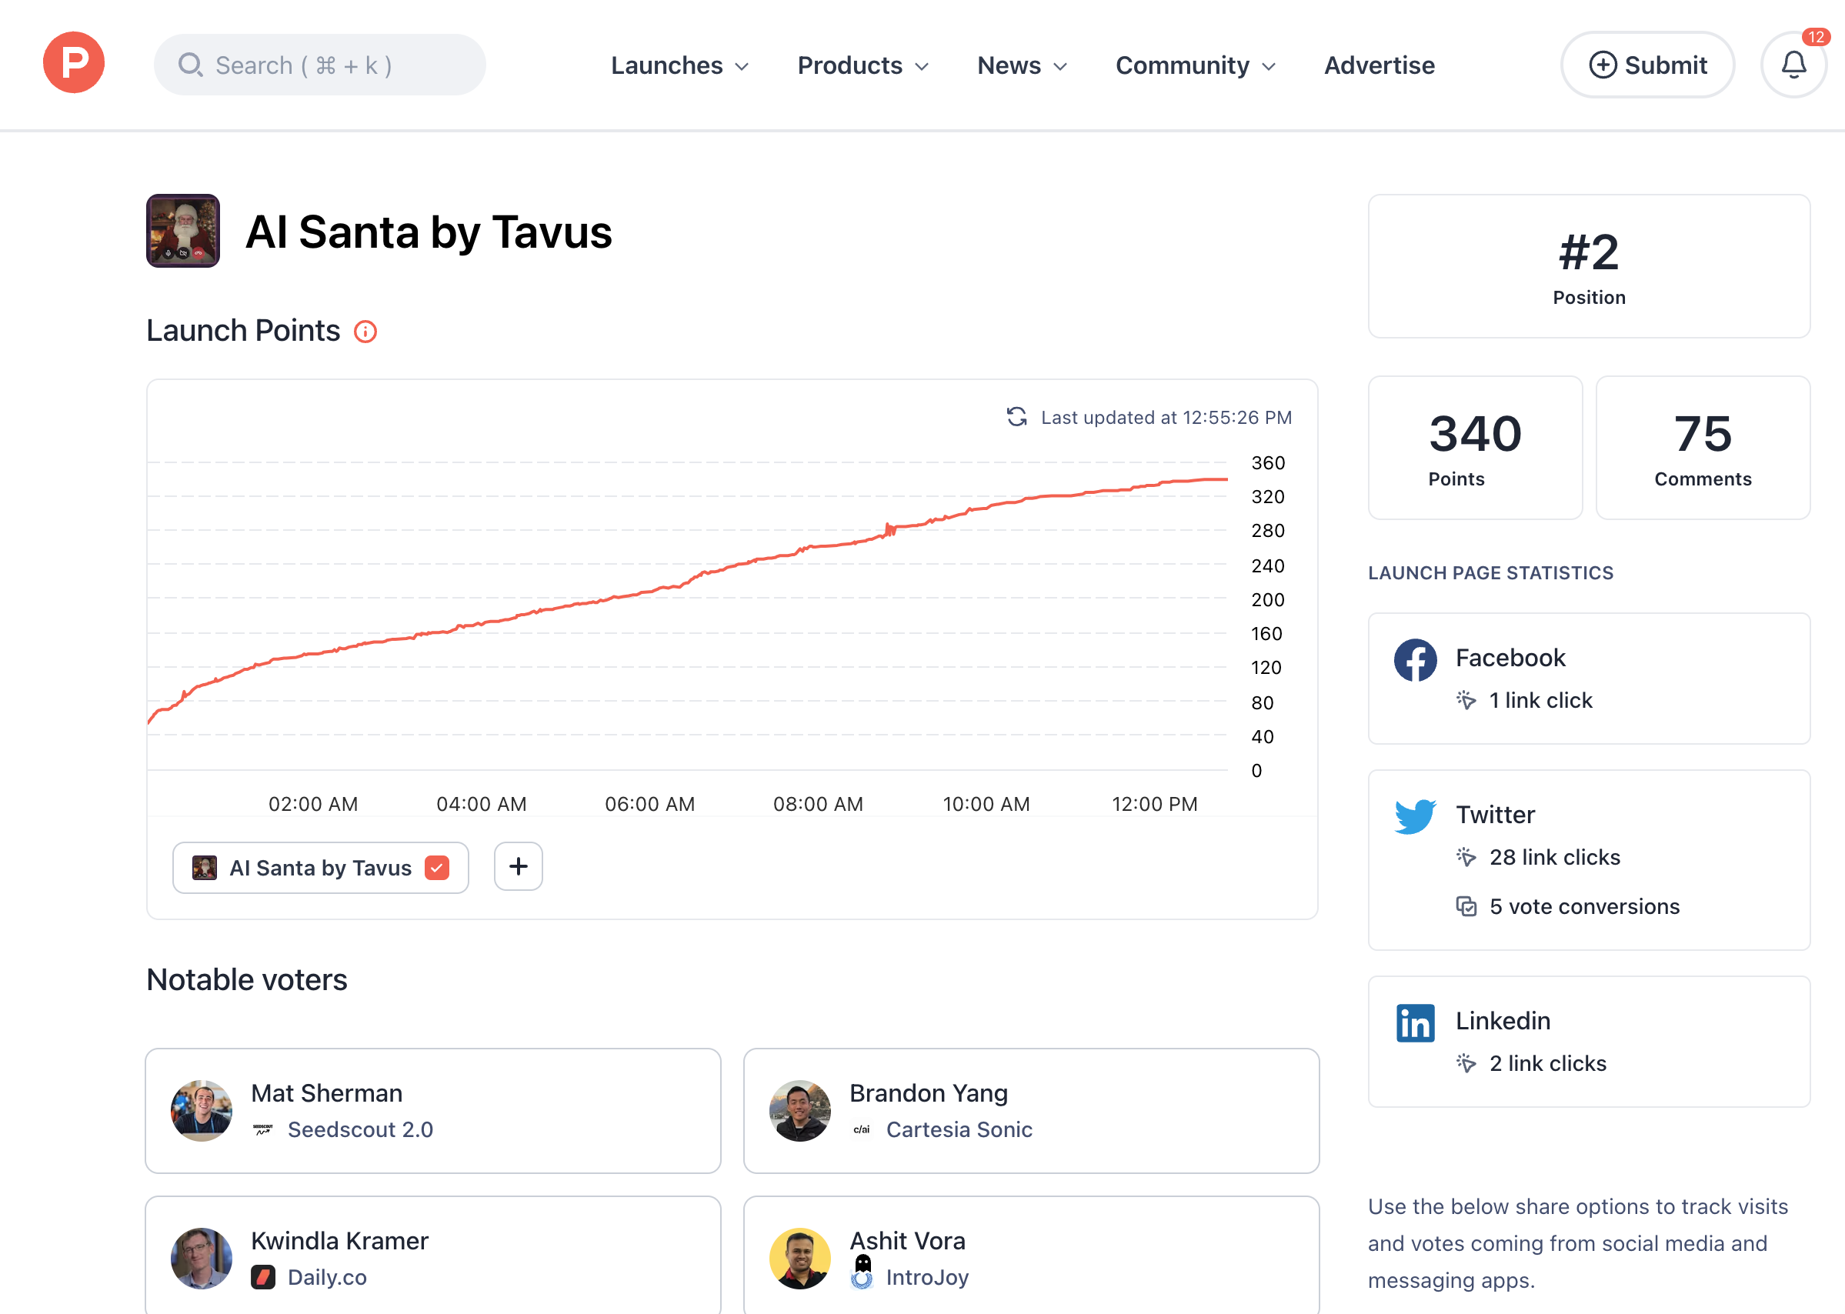Open the Brandon Yang name link
1845x1314 pixels.
coord(929,1093)
